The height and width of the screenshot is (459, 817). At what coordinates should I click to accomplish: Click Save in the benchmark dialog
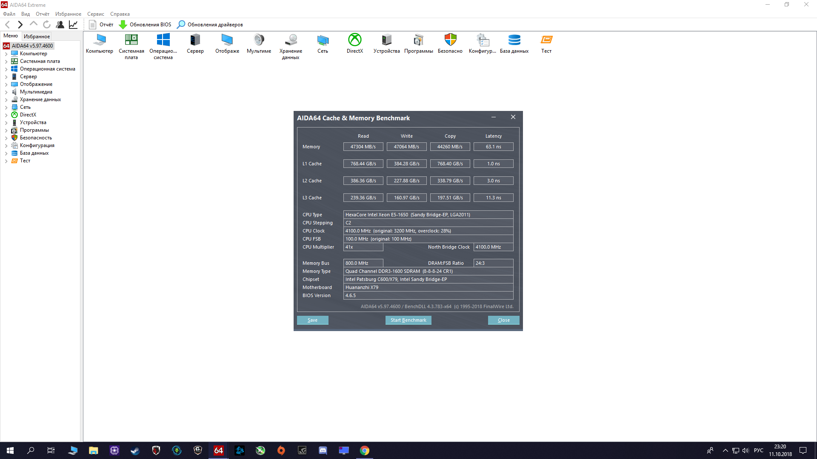click(x=312, y=320)
